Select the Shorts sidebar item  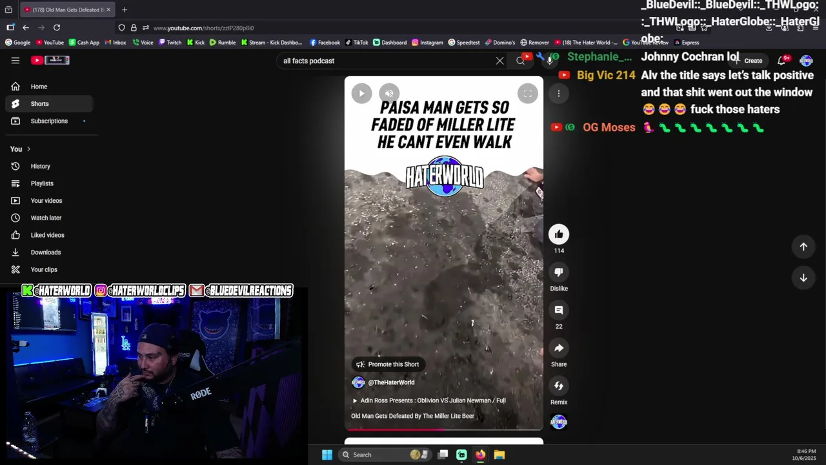48,103
